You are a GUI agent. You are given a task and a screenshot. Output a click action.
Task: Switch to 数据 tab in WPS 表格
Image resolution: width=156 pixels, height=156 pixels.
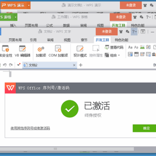click(x=66, y=26)
